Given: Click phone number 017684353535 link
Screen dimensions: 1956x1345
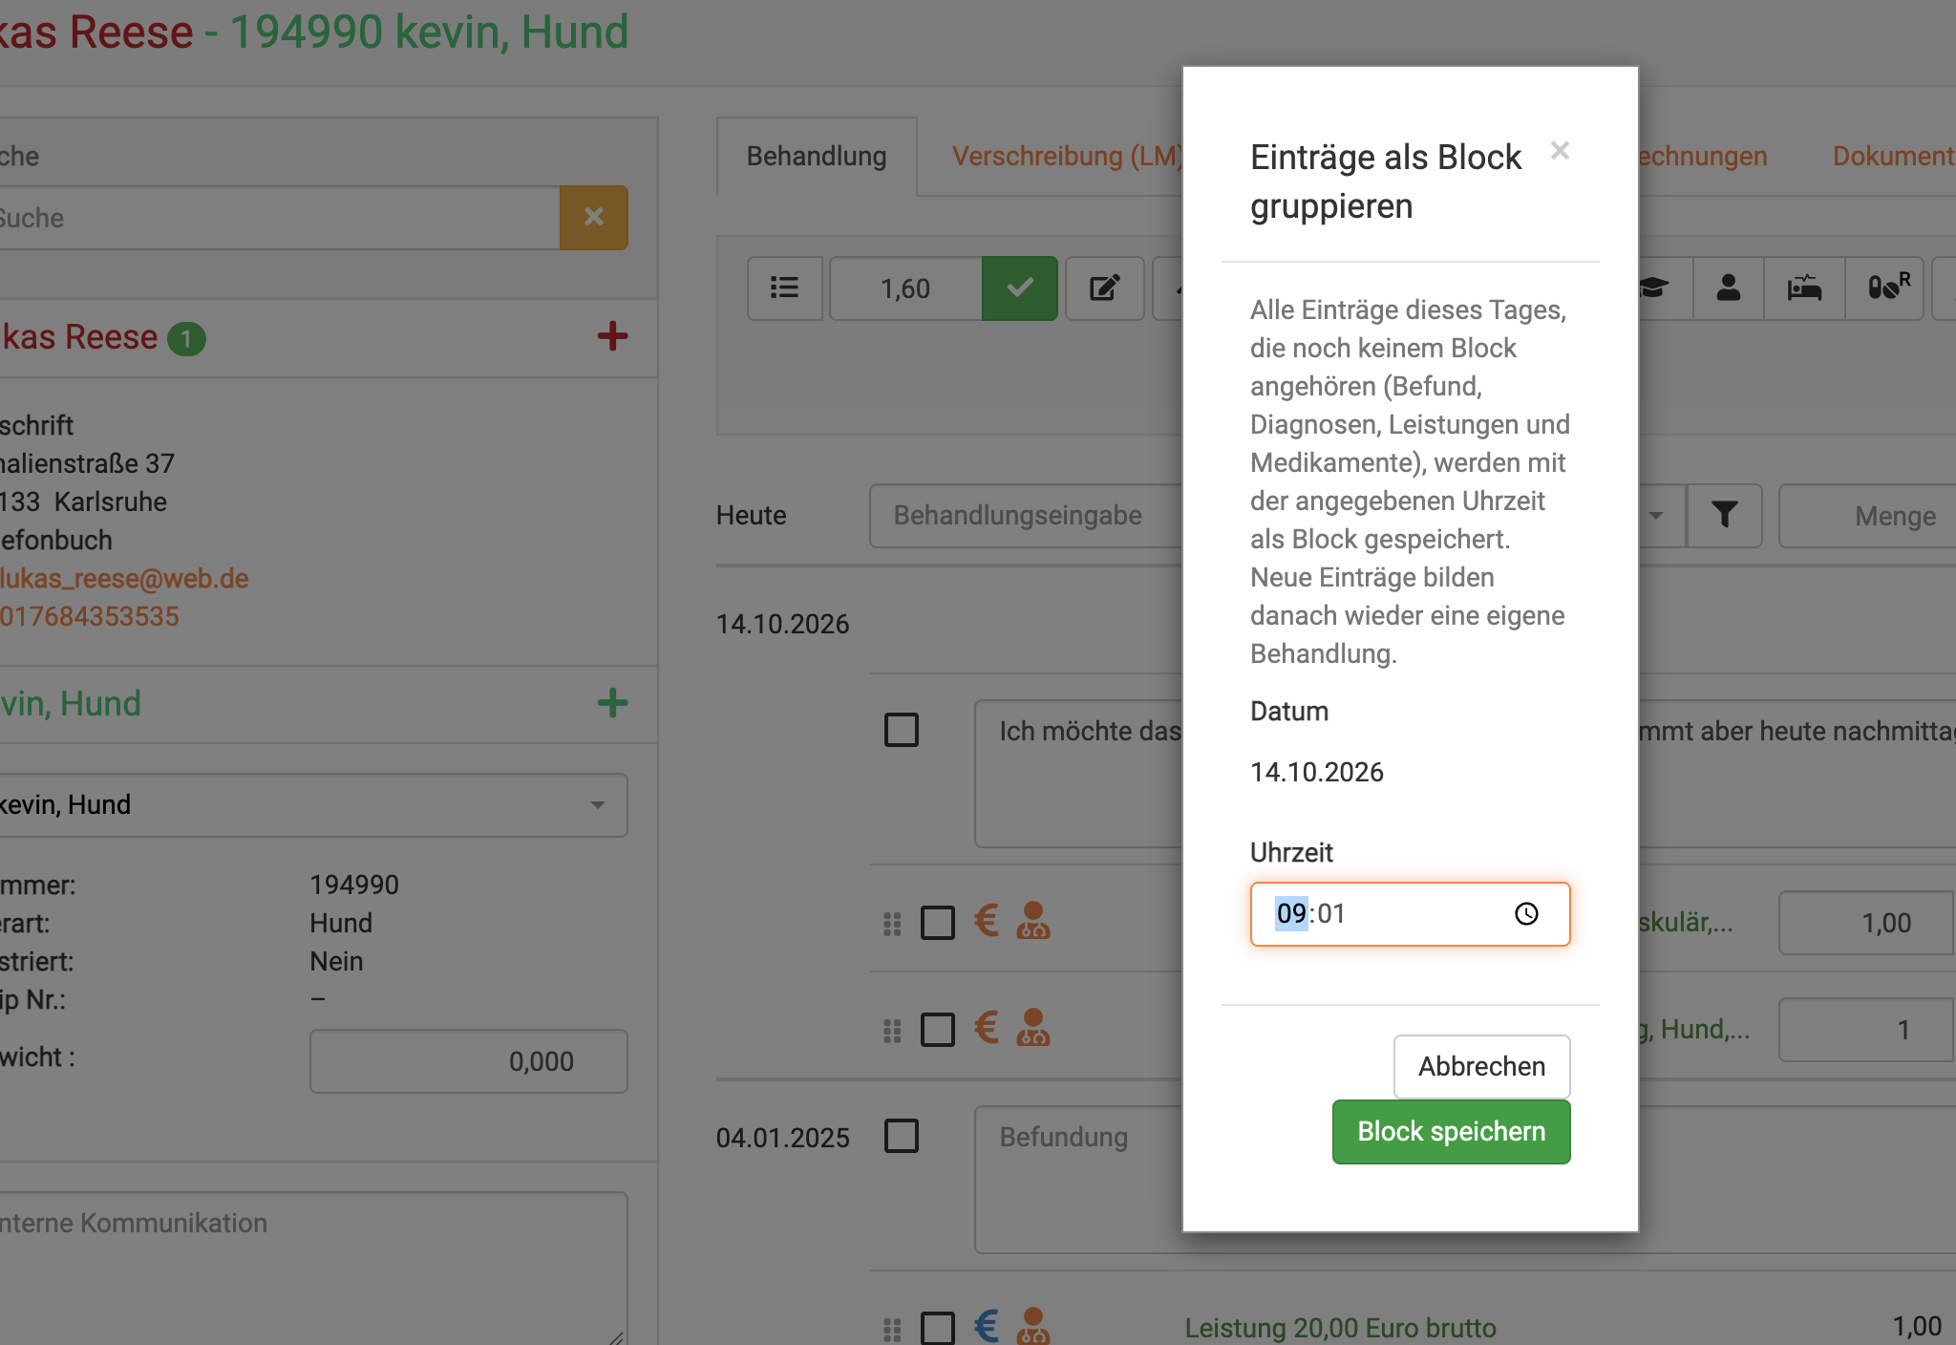Looking at the screenshot, I should click(90, 617).
